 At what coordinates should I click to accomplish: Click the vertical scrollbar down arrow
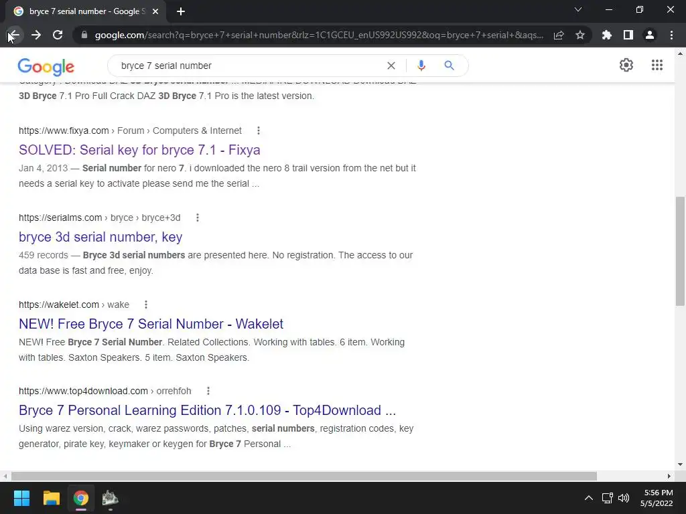click(x=680, y=464)
